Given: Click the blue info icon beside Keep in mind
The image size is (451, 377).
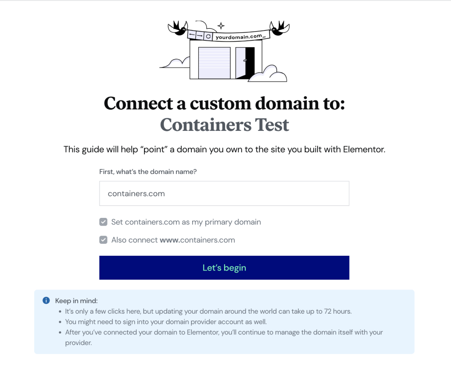Looking at the screenshot, I should (46, 300).
